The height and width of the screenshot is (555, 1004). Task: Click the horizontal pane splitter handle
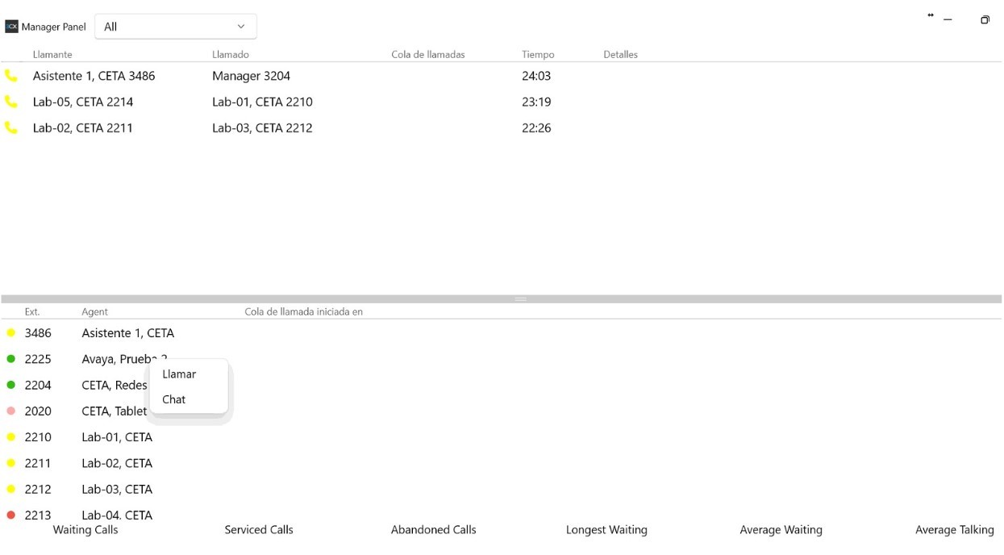(x=521, y=299)
